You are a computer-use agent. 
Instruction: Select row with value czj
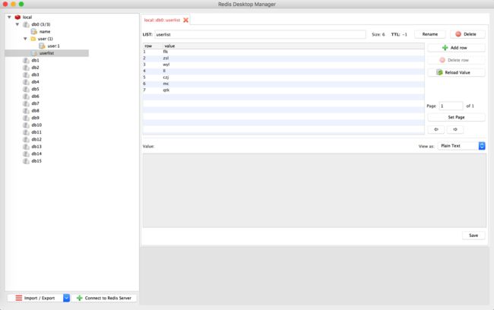click(283, 77)
